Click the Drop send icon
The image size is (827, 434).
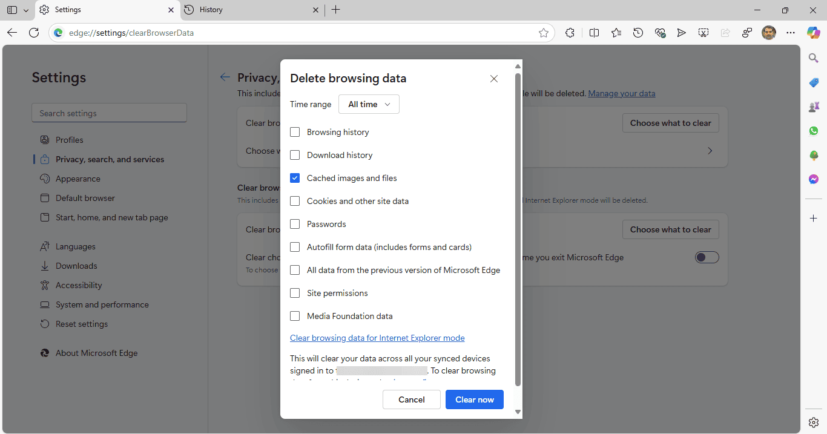[x=682, y=33]
